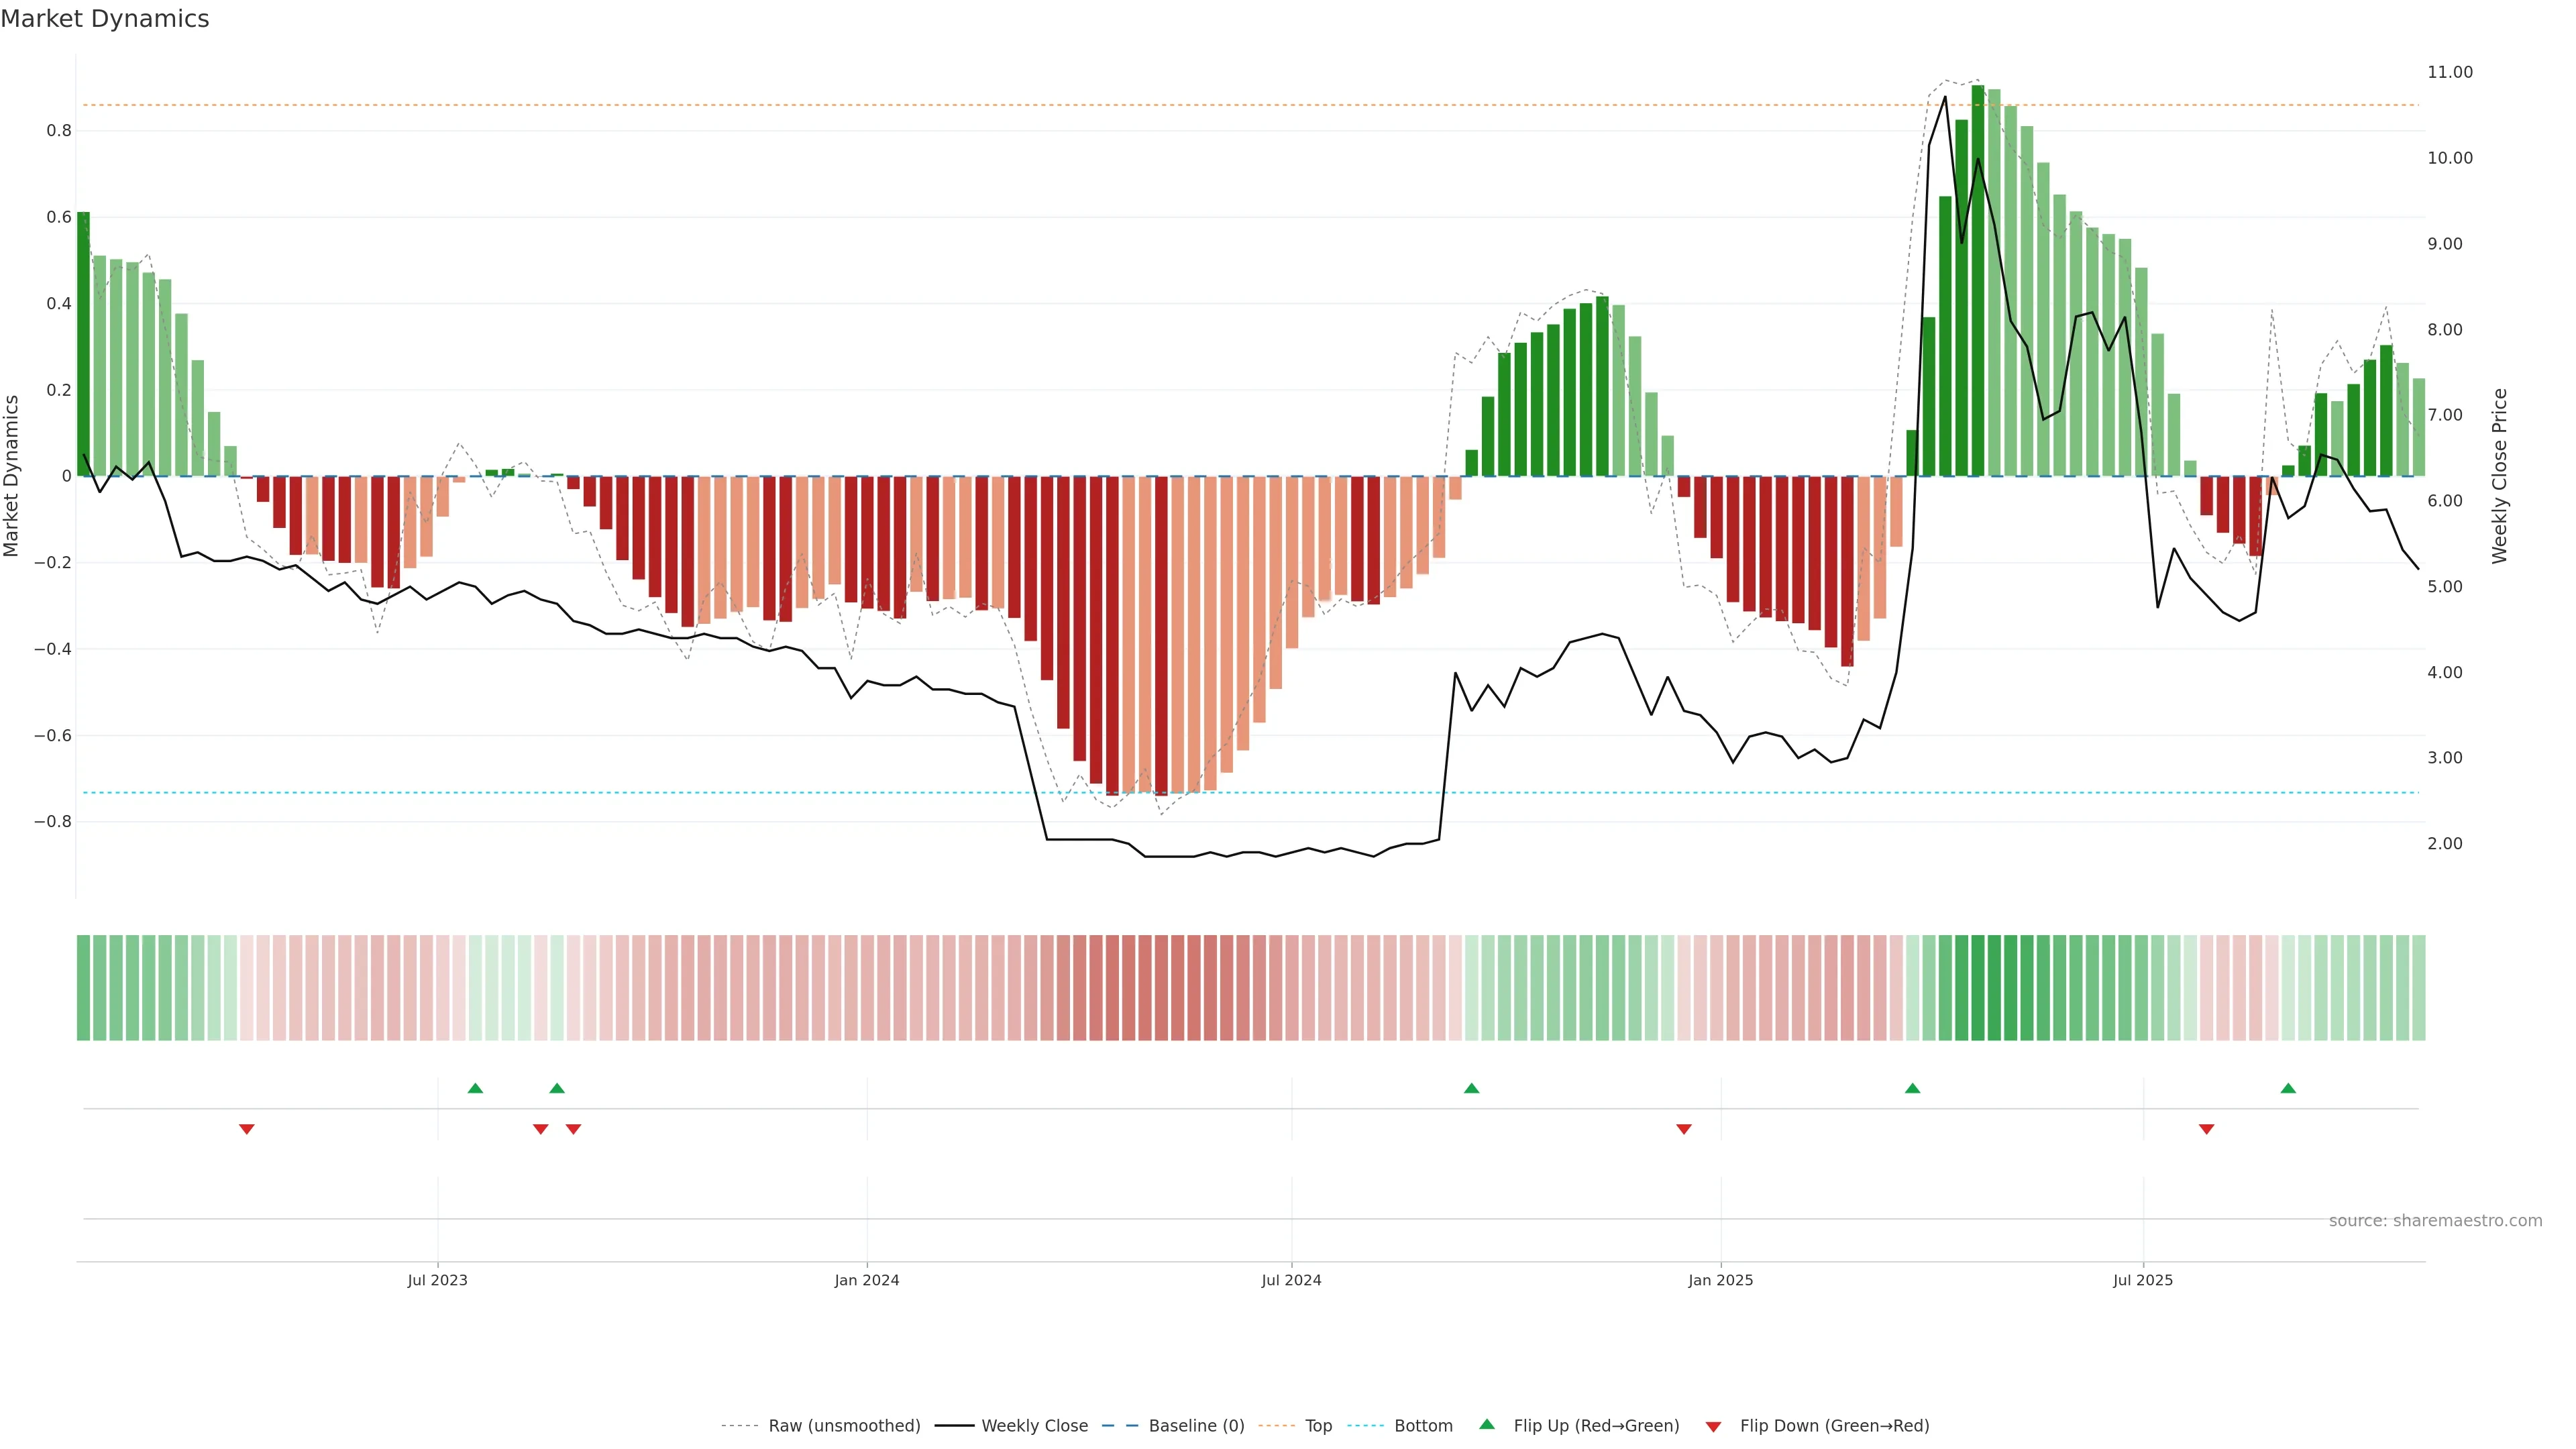This screenshot has width=2576, height=1449.
Task: Click the source sharemaestro.com text
Action: coord(2435,1221)
